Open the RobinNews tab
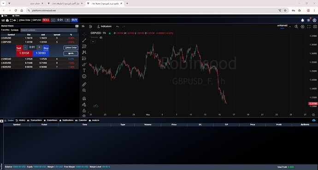Screen dimensions: 318x170 [x=51, y=121]
